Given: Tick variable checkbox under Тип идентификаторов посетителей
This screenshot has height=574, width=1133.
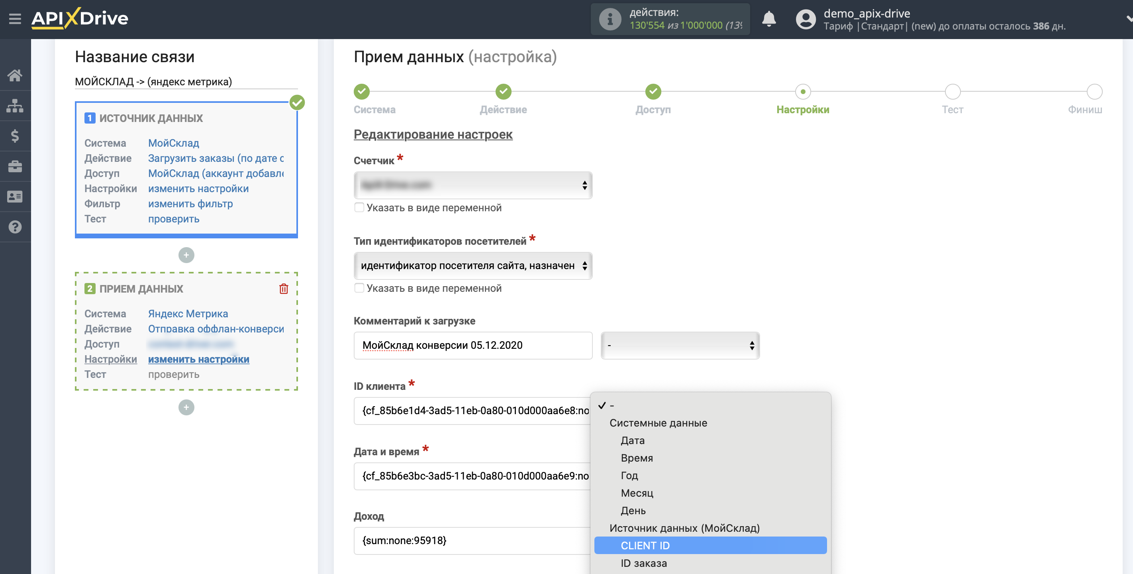Looking at the screenshot, I should [359, 288].
